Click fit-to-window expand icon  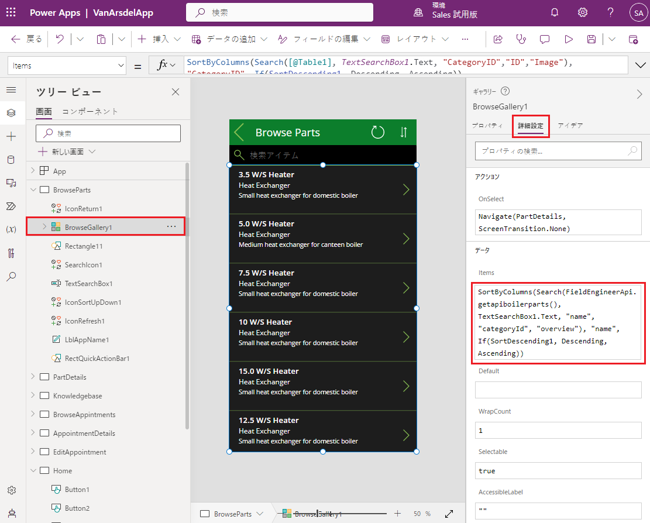tap(449, 514)
